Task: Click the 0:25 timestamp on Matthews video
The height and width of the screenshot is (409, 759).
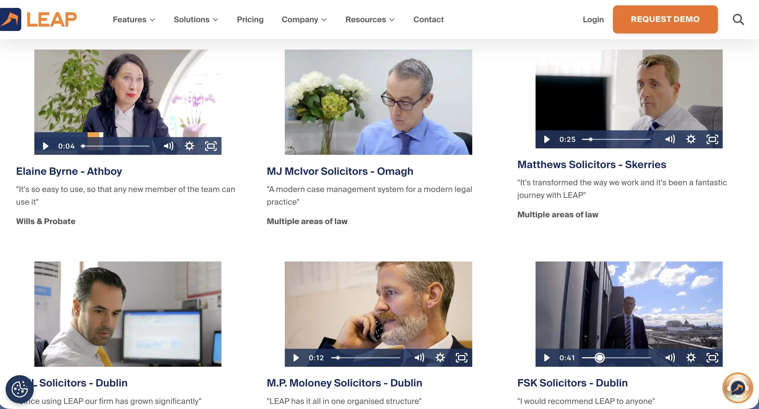Action: 567,139
